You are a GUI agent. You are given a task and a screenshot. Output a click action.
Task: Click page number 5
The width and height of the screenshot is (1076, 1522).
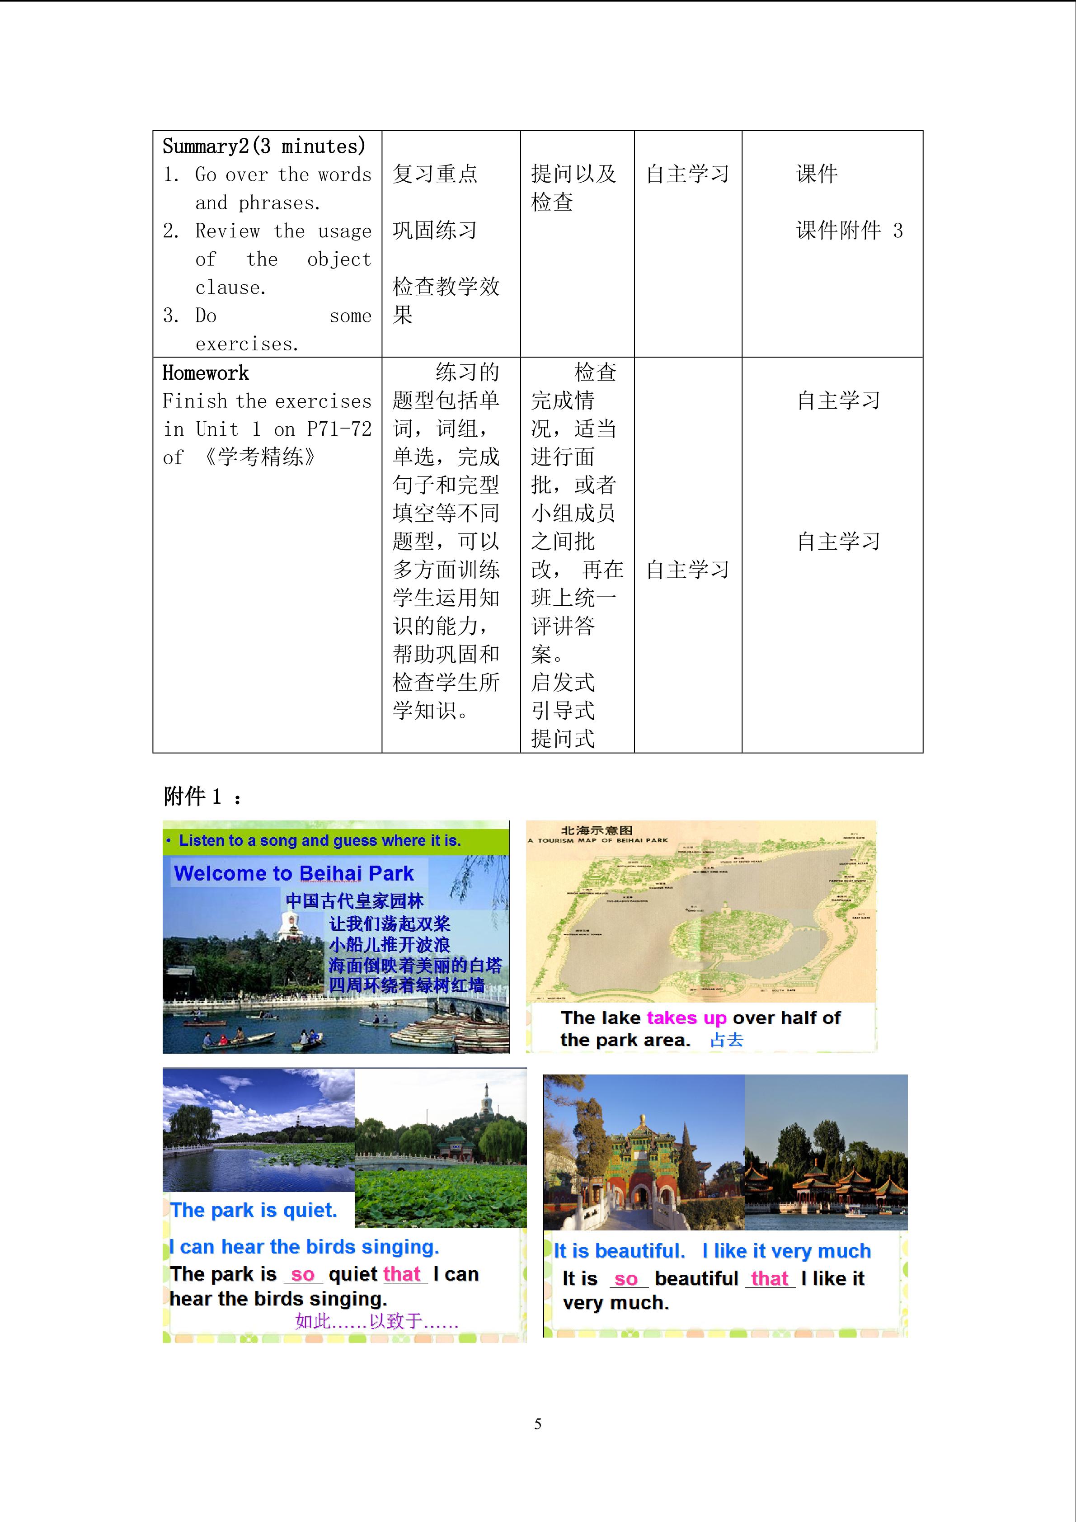(x=538, y=1424)
